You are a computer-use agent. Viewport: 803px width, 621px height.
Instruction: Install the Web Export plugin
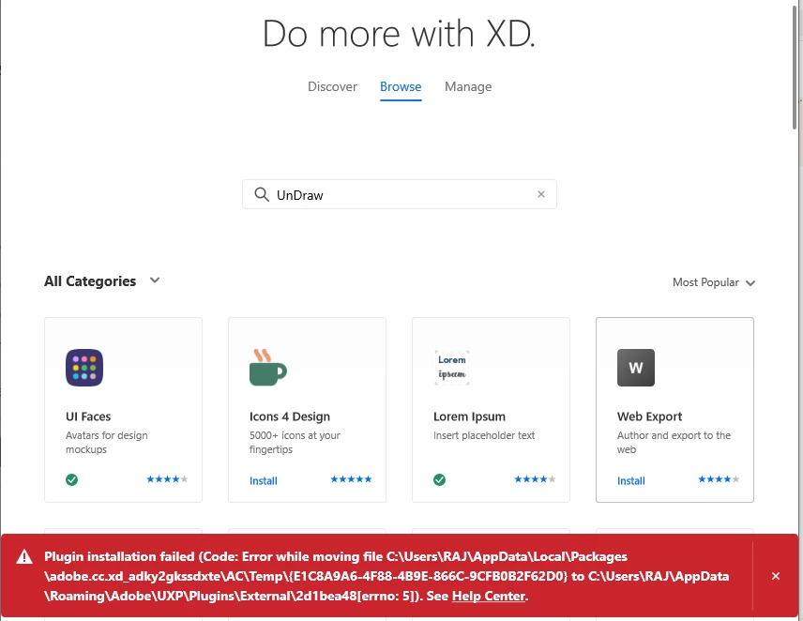[x=631, y=480]
